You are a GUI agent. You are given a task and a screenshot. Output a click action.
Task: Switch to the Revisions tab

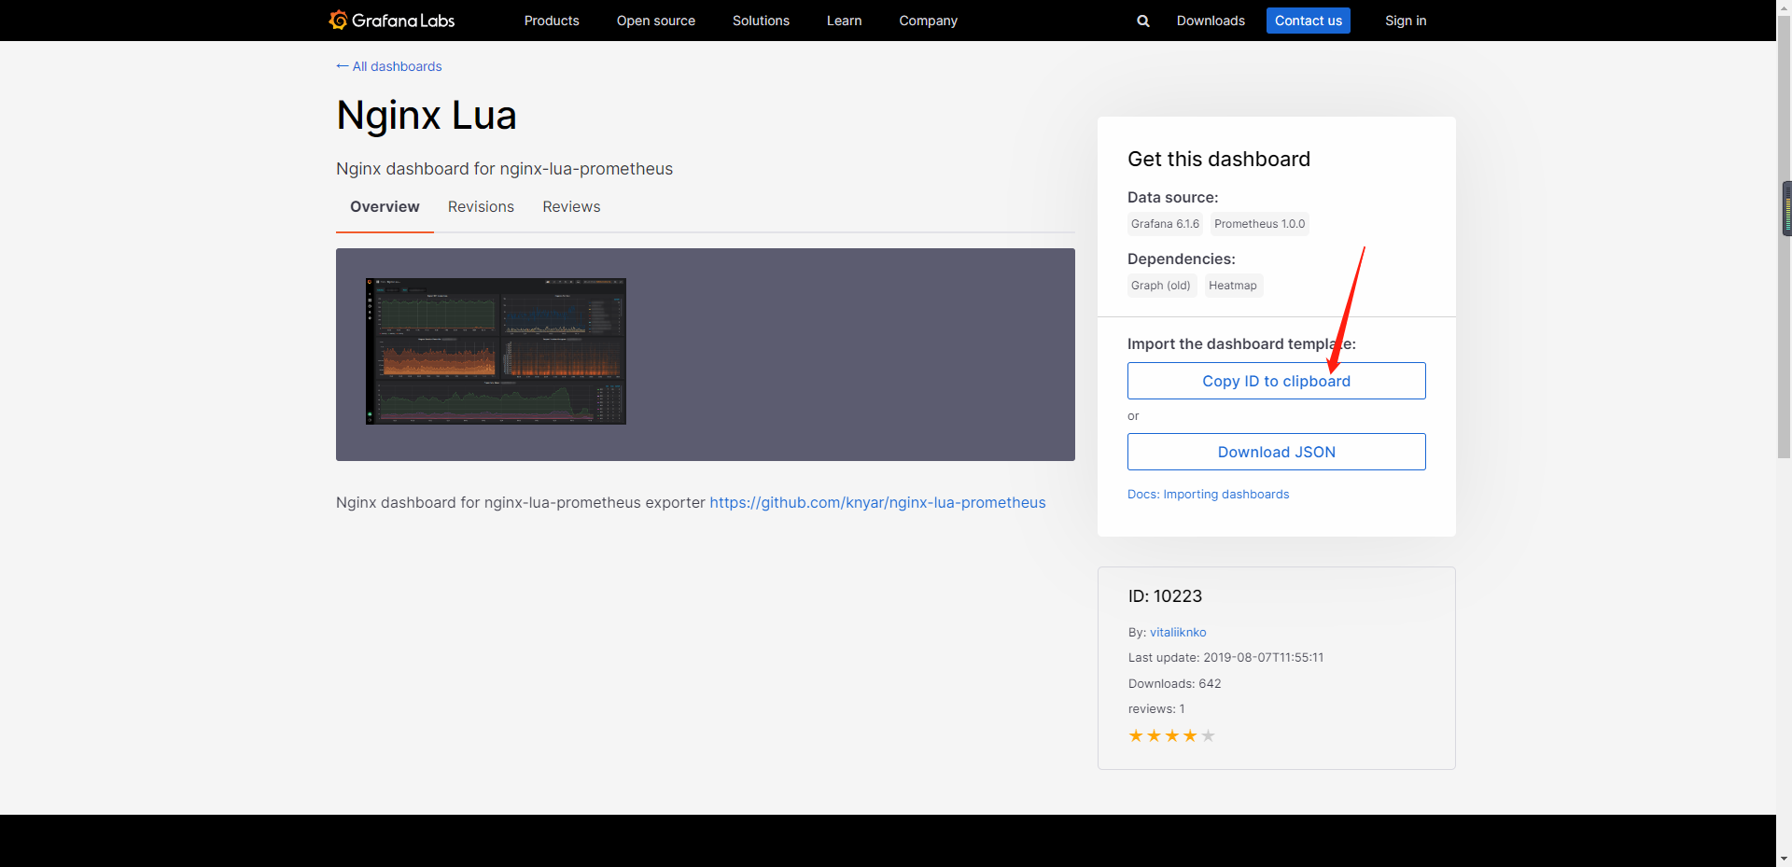(x=481, y=207)
